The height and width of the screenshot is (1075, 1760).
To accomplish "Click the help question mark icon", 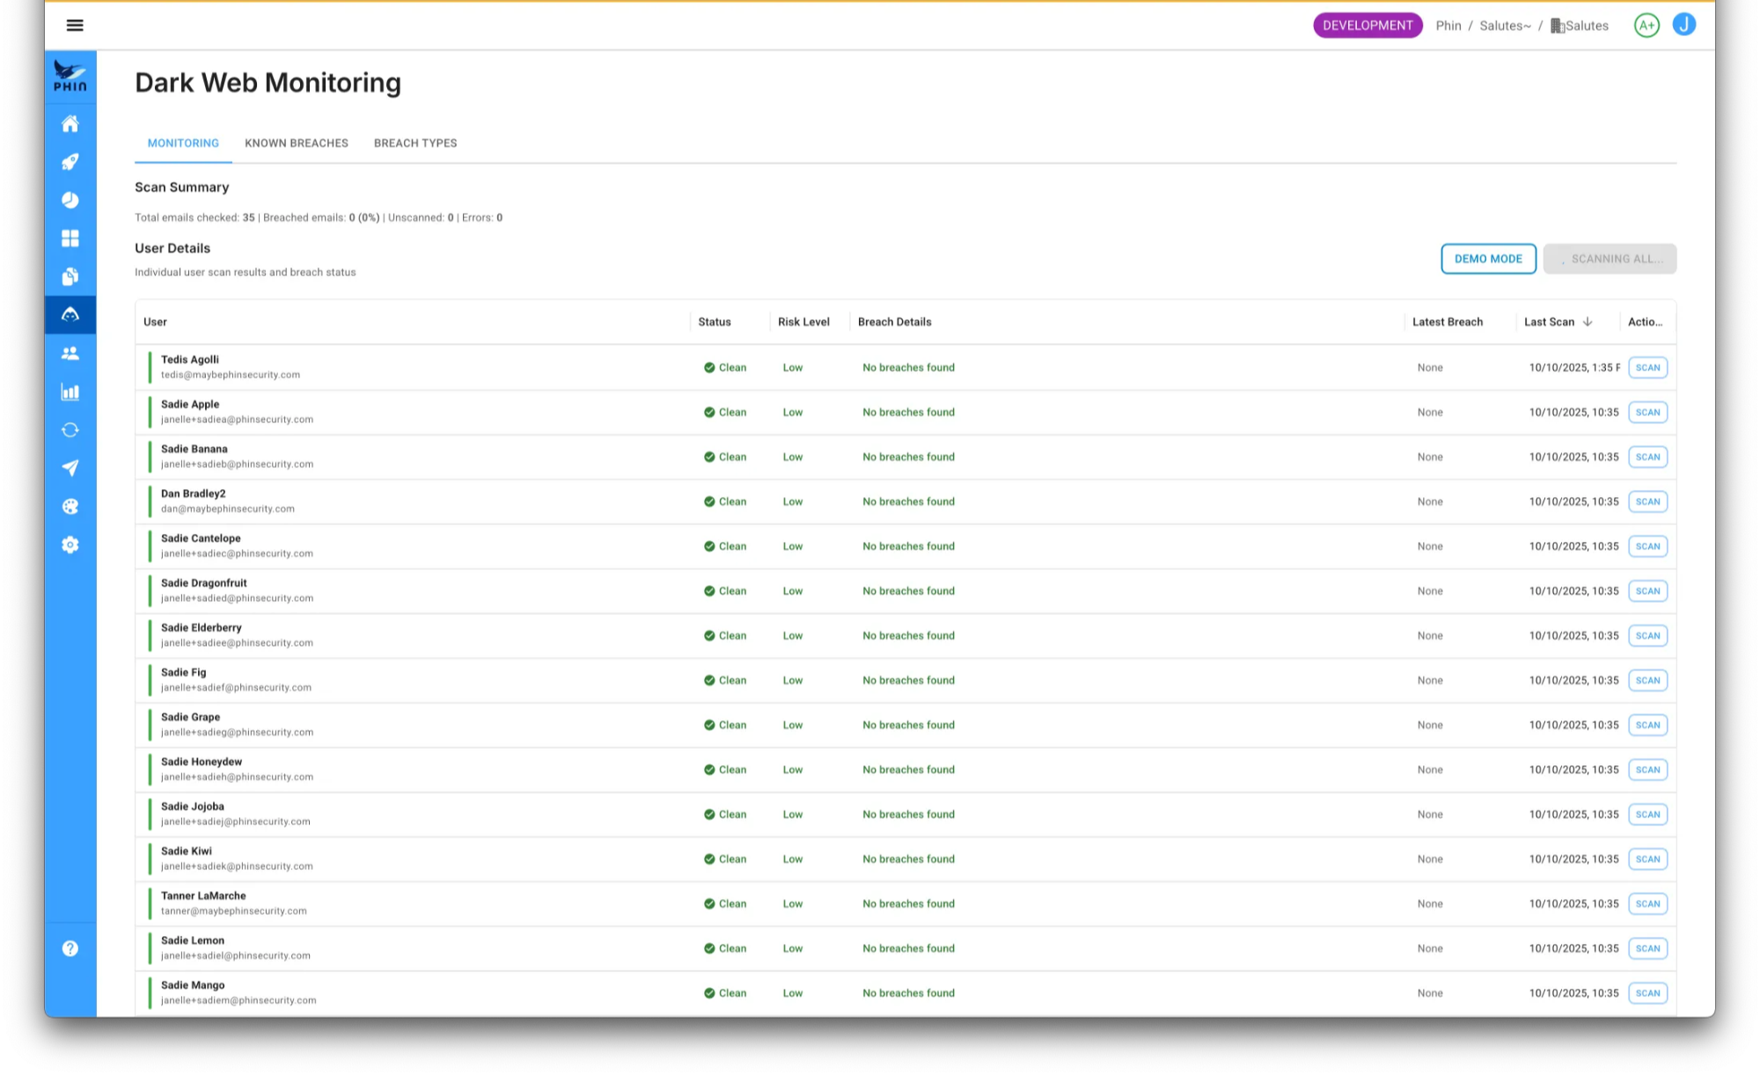I will (70, 948).
